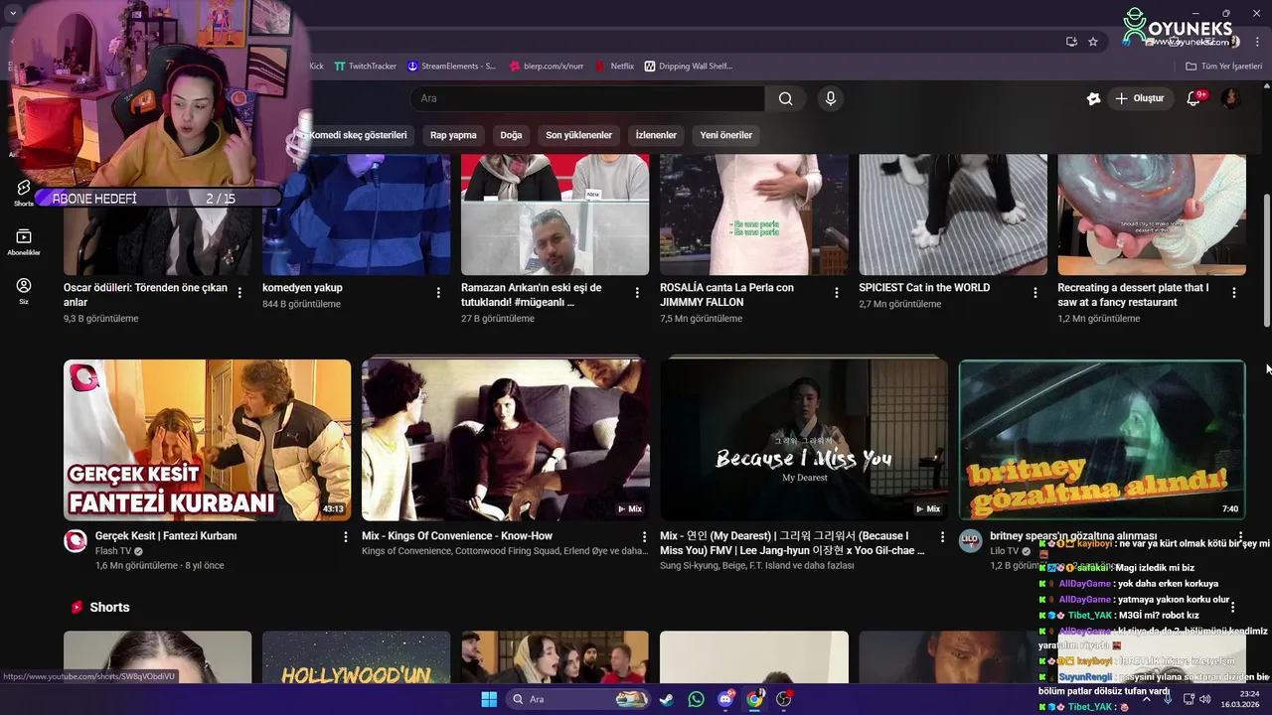Open the Oscar ödülleri video title
This screenshot has height=715, width=1272.
[145, 295]
